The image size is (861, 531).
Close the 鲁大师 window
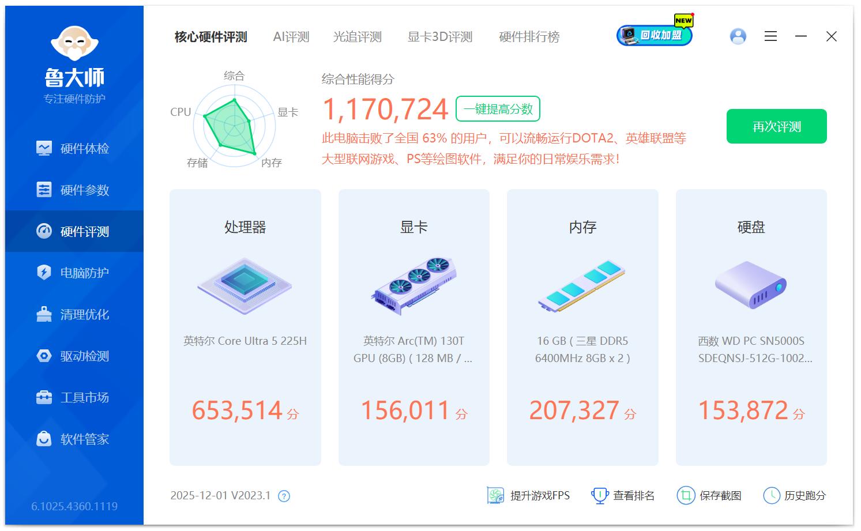832,36
